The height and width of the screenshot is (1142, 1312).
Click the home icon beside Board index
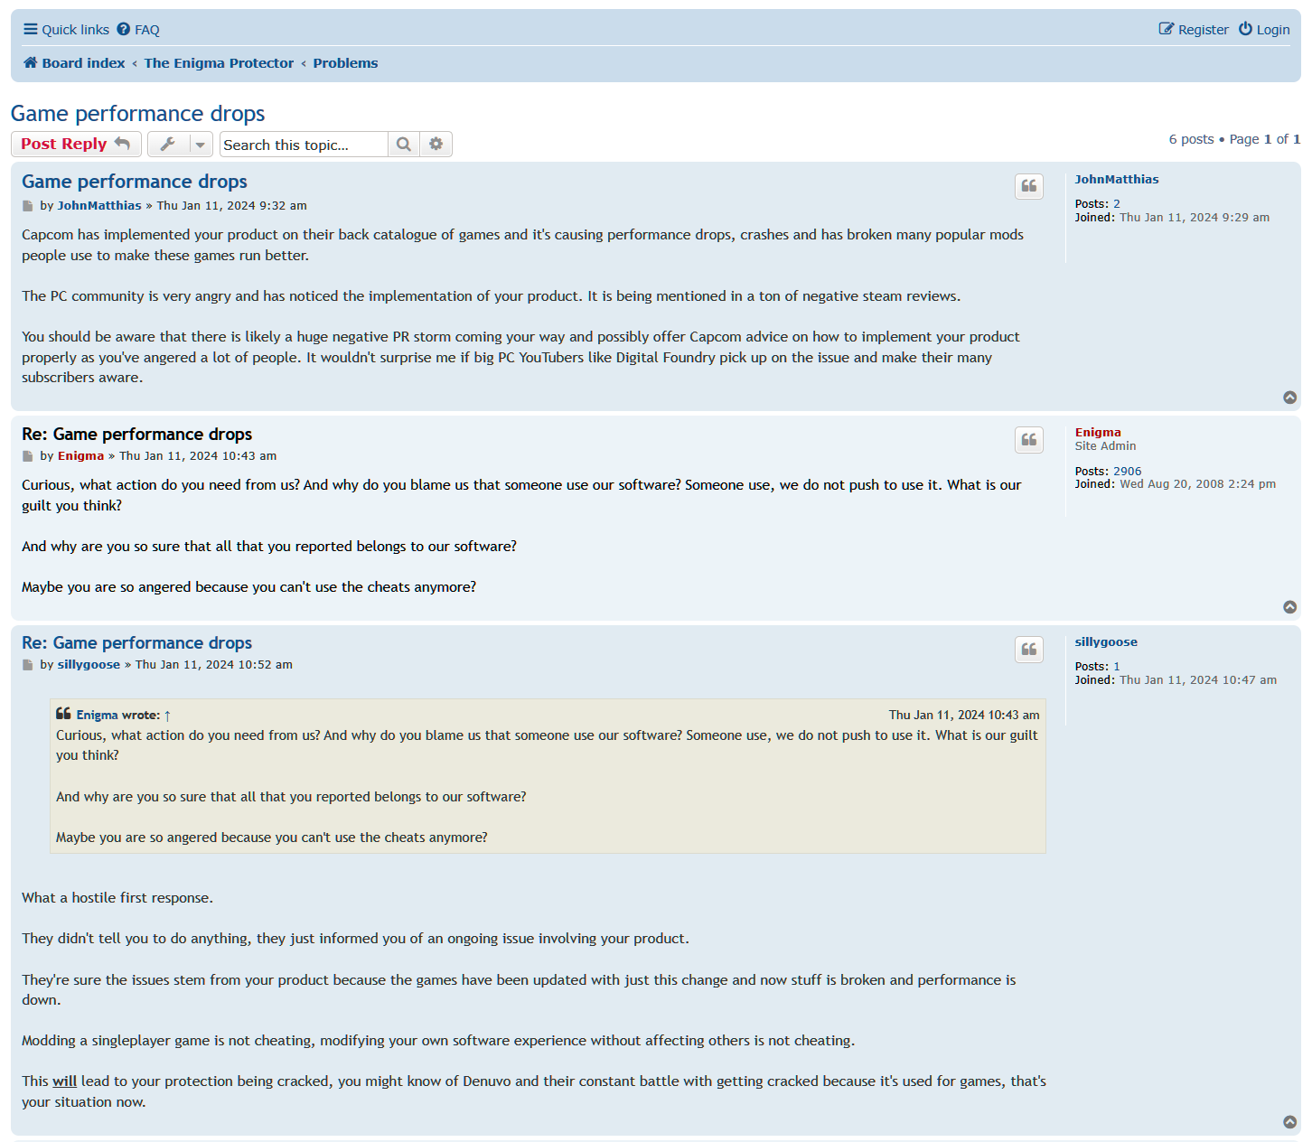point(31,62)
